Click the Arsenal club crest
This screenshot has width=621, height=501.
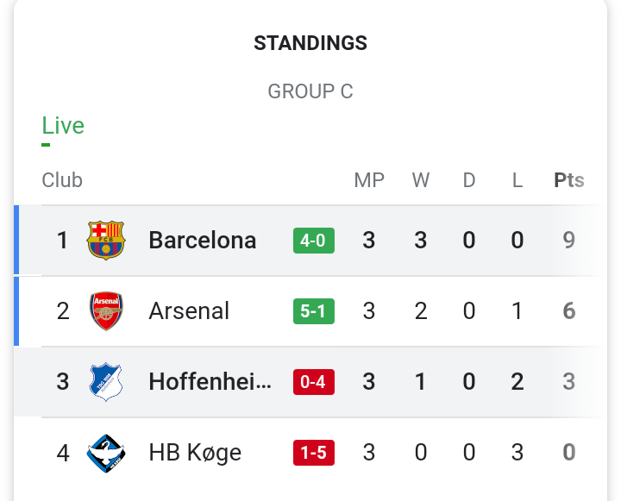click(106, 311)
